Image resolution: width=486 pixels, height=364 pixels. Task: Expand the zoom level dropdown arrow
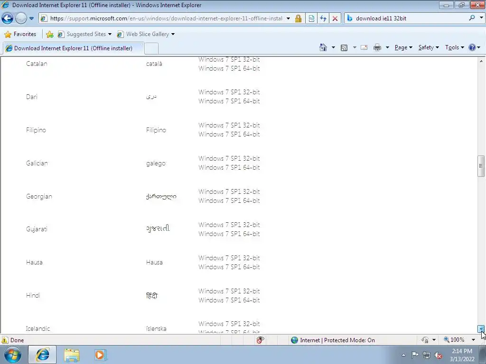click(x=473, y=340)
